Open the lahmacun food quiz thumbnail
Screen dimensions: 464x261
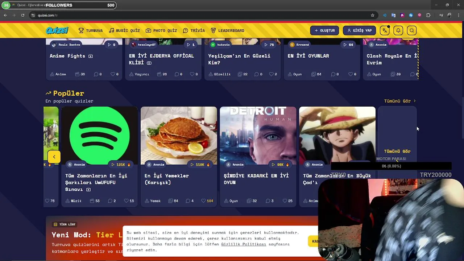(x=179, y=136)
